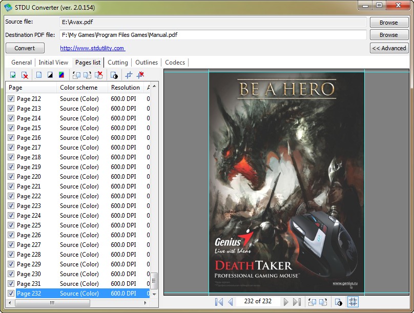The image size is (414, 313).
Task: Collapse options with << Advanced button
Action: point(389,48)
